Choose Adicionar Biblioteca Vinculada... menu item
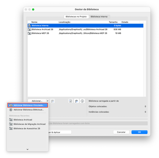The width and height of the screenshot is (159, 158). (28, 105)
